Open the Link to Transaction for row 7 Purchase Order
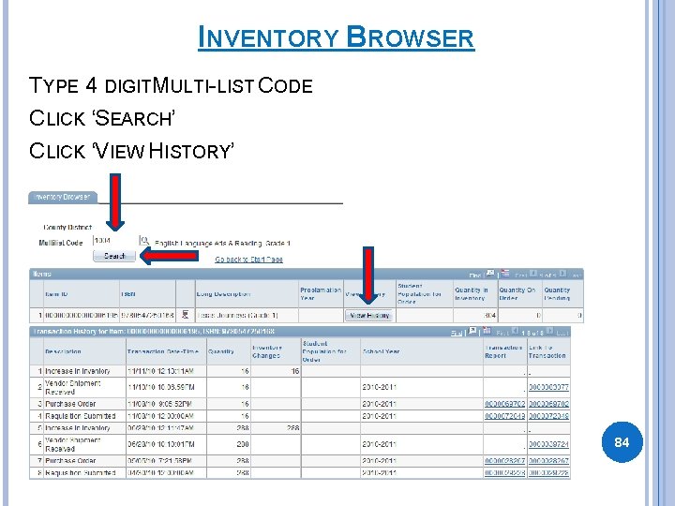675x506 pixels. (x=548, y=461)
